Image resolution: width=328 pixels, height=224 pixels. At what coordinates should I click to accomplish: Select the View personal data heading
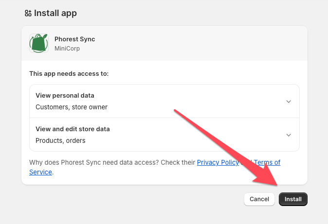[x=65, y=96]
